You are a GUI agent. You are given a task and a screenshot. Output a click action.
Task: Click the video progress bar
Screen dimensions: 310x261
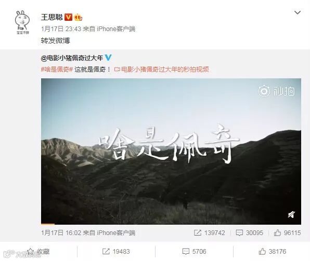pyautogui.click(x=171, y=224)
